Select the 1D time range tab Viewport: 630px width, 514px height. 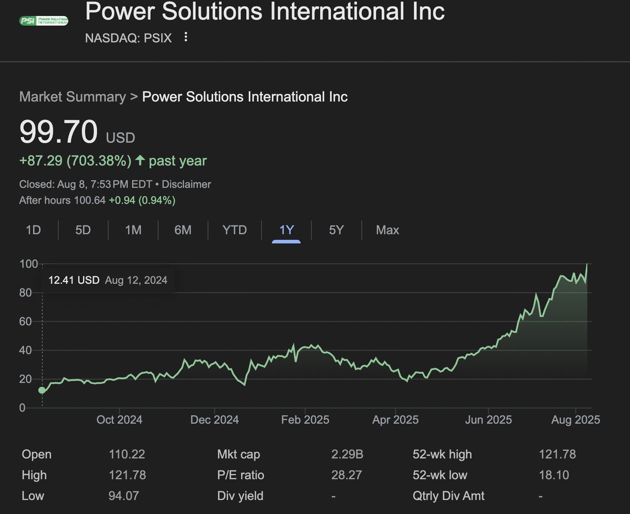(34, 230)
